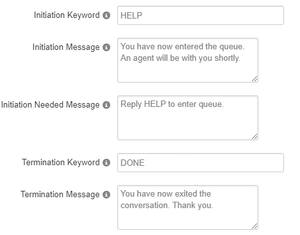Click the info icon beside Initiation Keyword
The image size is (300, 235).
[x=106, y=15]
